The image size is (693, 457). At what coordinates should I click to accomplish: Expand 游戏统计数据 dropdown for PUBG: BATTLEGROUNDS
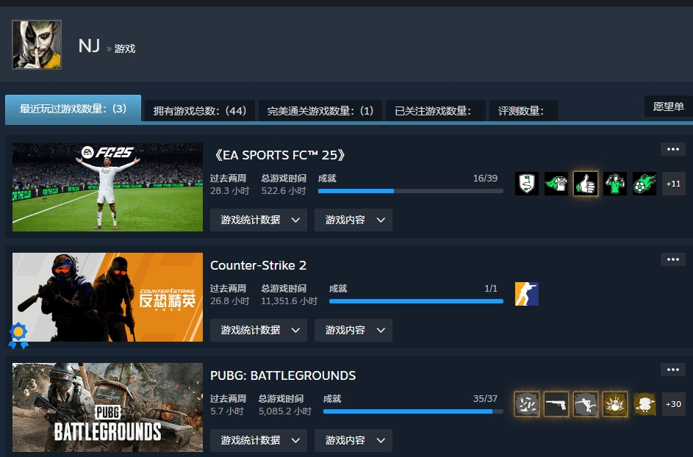[259, 440]
